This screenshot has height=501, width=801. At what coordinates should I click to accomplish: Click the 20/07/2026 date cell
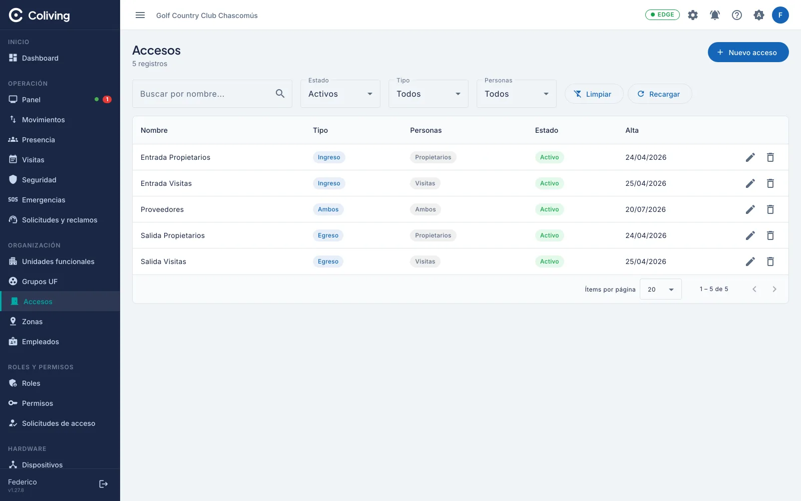click(x=645, y=209)
